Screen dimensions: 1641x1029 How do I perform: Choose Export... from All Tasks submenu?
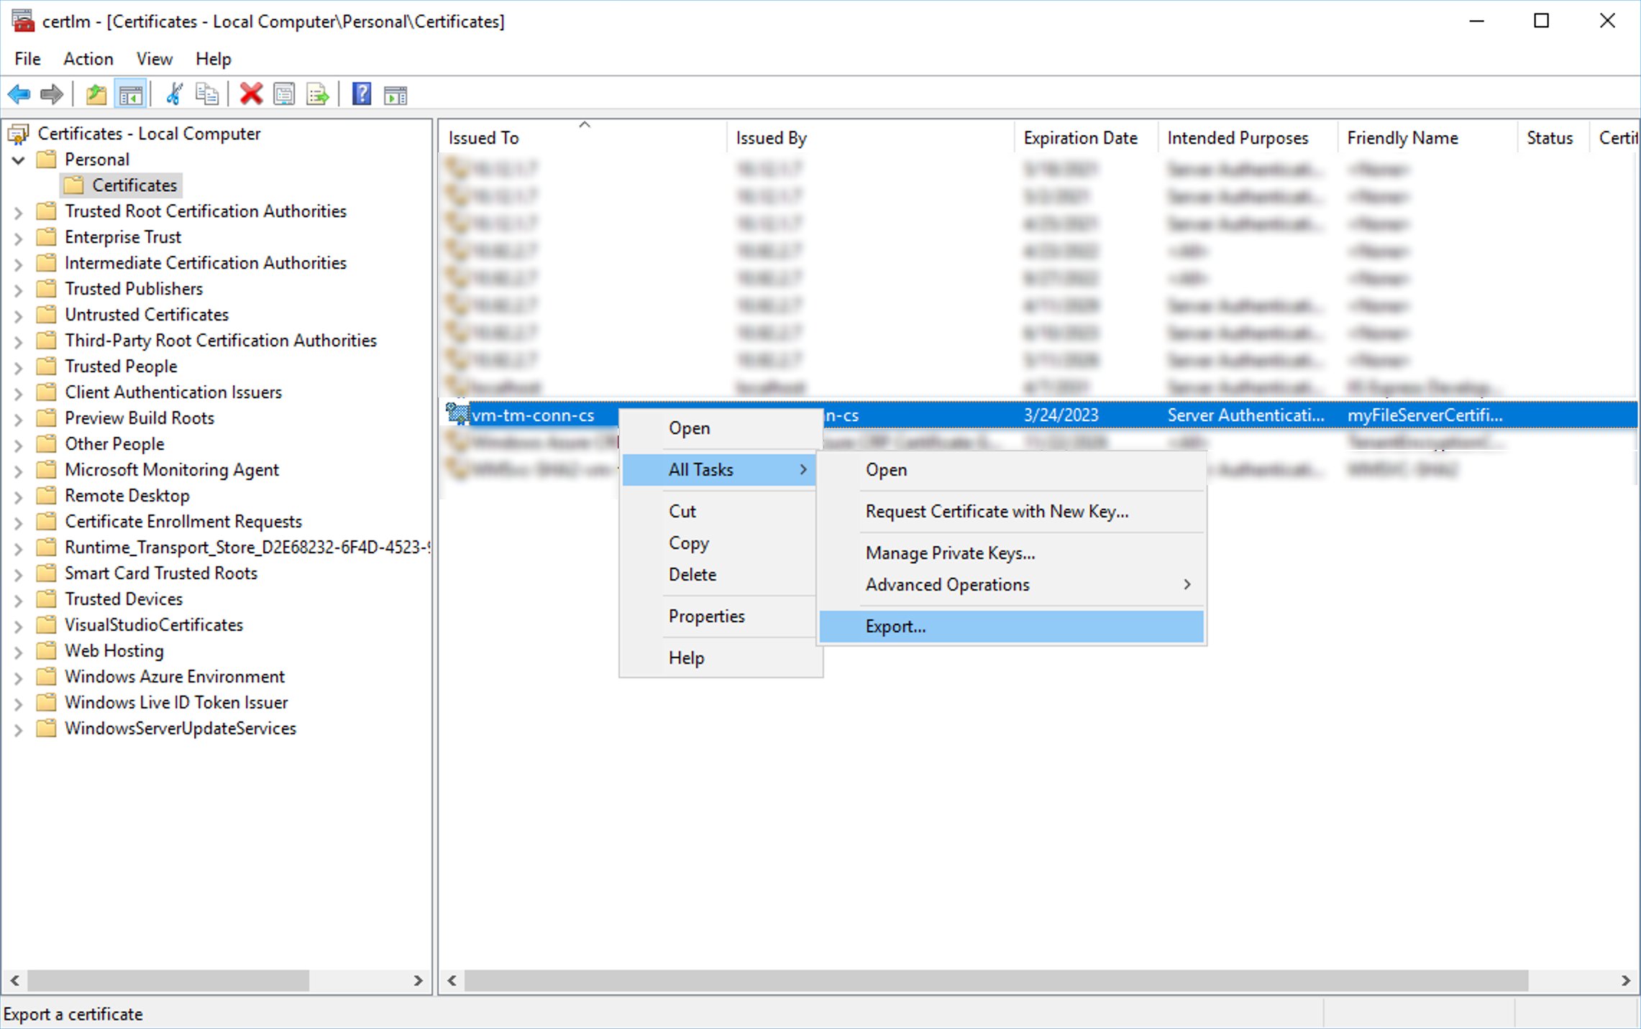(x=1011, y=626)
